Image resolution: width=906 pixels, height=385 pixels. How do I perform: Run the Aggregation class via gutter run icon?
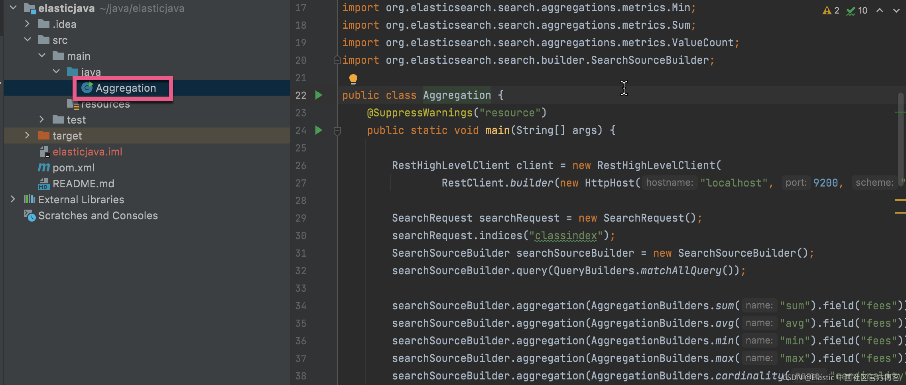pyautogui.click(x=318, y=95)
